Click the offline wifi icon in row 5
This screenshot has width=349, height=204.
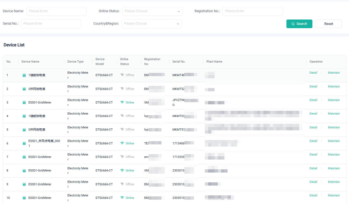[122, 129]
